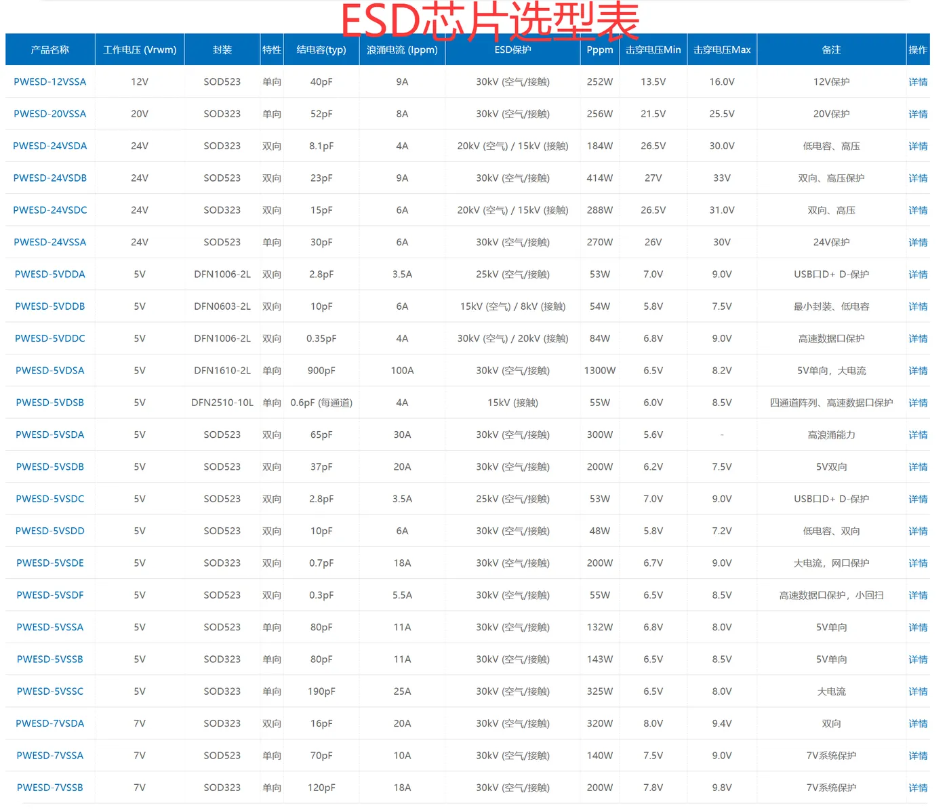
Task: Click the 击穿电压Max column header
Action: coord(722,49)
